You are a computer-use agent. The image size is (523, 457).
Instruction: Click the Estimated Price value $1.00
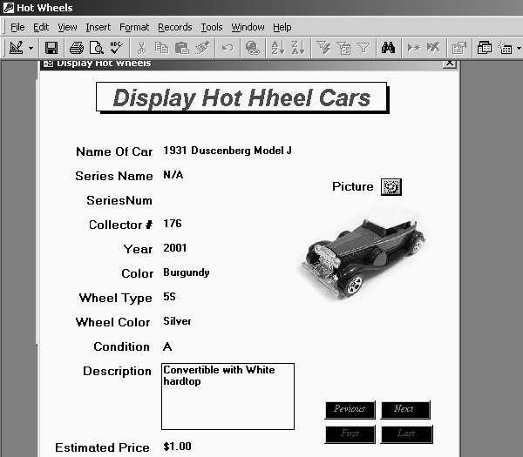point(177,447)
